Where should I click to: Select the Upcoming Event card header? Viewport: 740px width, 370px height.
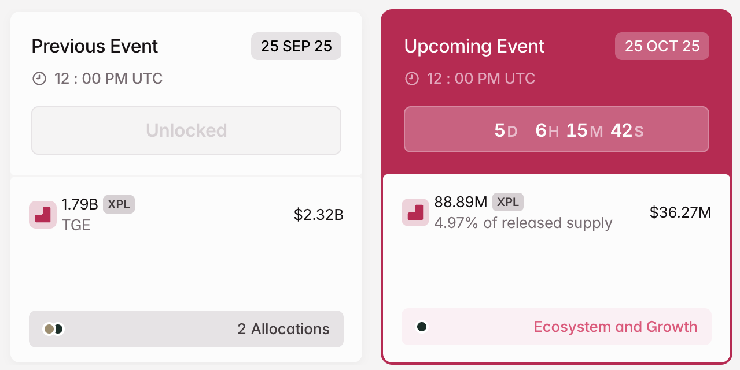tap(474, 46)
